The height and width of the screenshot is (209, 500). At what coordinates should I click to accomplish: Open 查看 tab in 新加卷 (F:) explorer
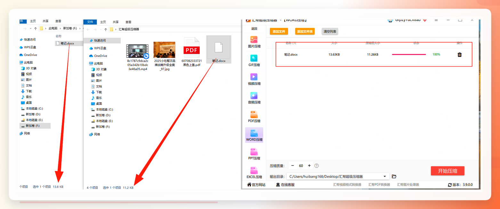[x=58, y=21]
